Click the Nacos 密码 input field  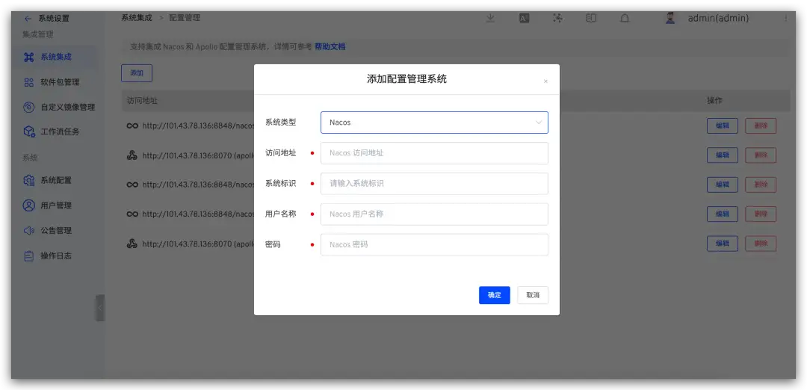(x=434, y=244)
